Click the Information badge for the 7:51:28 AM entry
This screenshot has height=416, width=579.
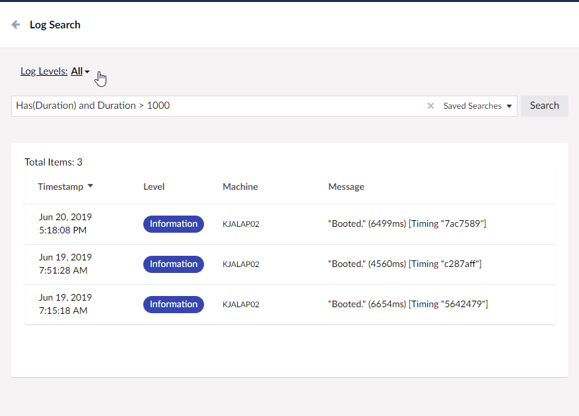click(173, 264)
